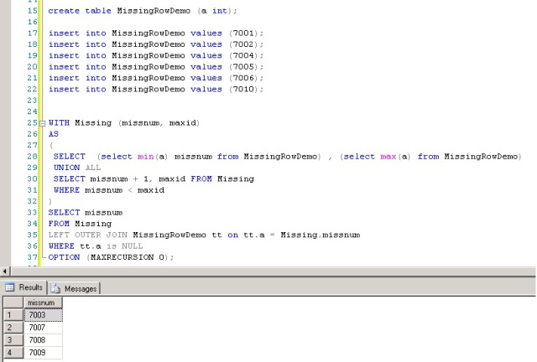
Task: Click 'SELECT missnum + 1, maxid FROM Missing'
Action: tap(154, 179)
